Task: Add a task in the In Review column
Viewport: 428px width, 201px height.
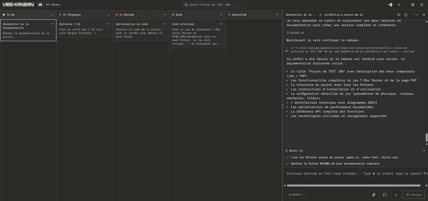Action: [x=165, y=15]
